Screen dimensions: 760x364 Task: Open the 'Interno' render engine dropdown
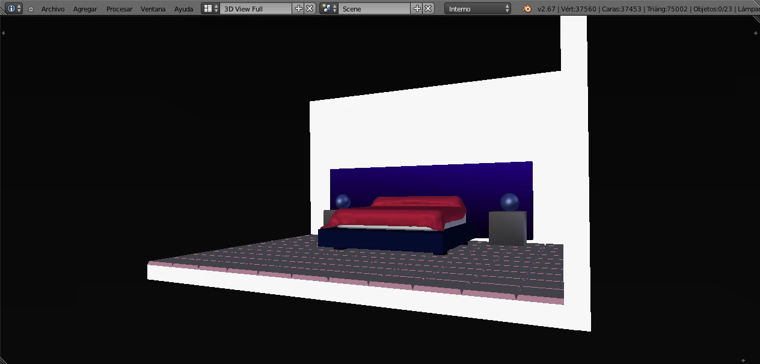click(x=478, y=8)
